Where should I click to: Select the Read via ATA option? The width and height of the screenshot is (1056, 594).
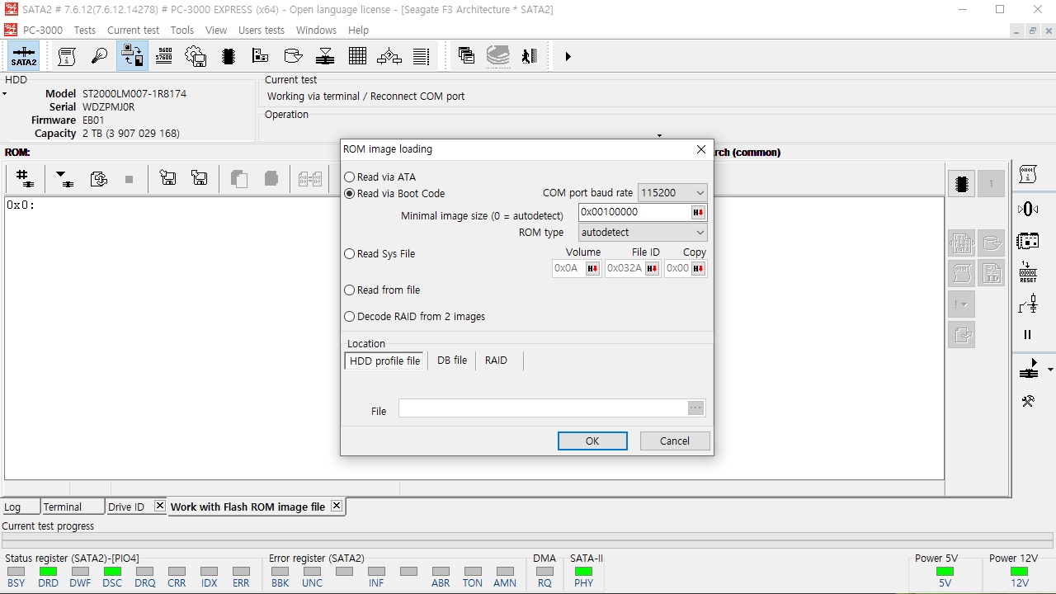pyautogui.click(x=380, y=177)
